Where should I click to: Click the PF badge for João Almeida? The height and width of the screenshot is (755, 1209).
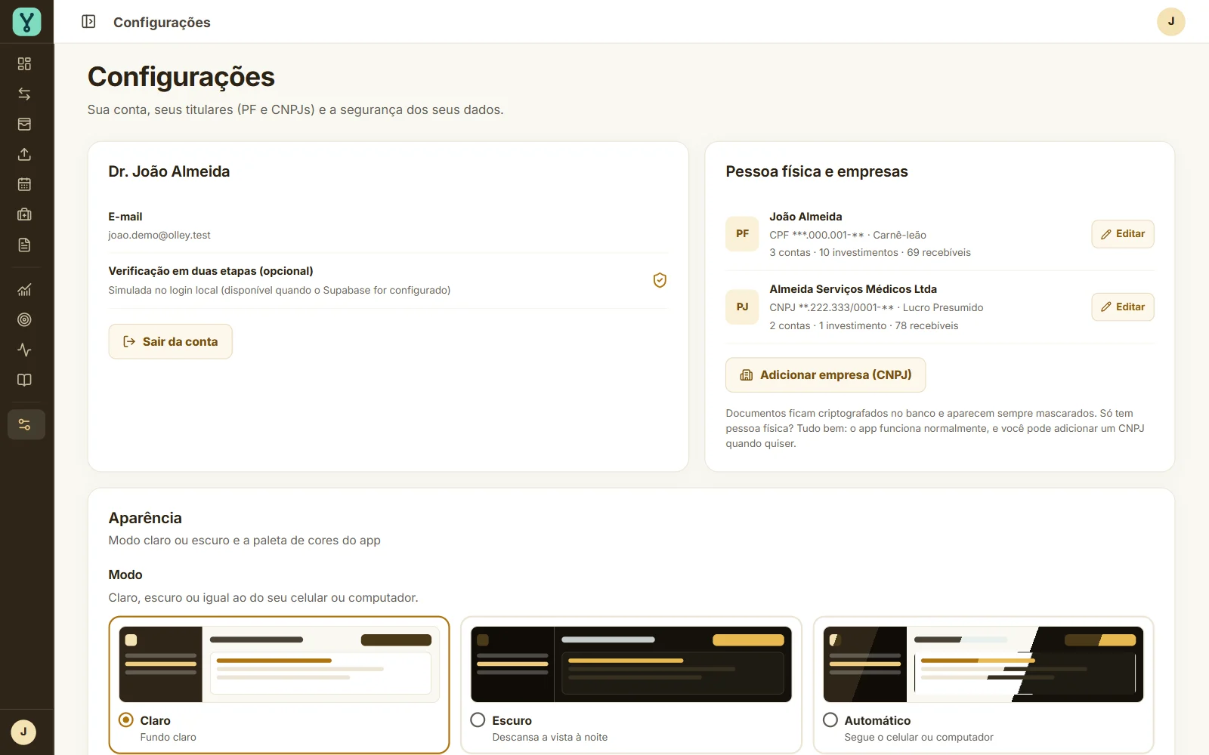[742, 234]
